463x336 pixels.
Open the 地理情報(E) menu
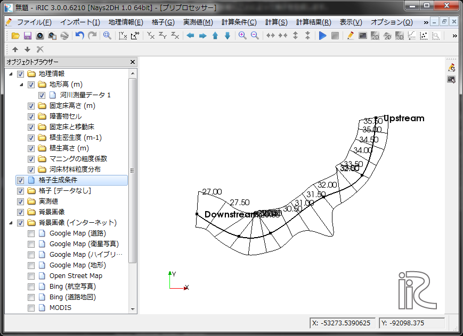(126, 22)
